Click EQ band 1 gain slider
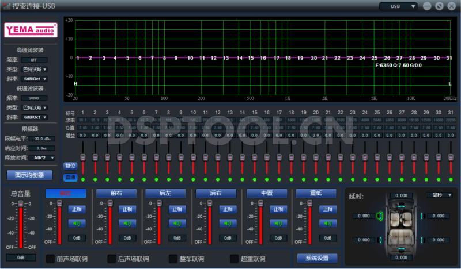The width and height of the screenshot is (461, 269). [83, 158]
